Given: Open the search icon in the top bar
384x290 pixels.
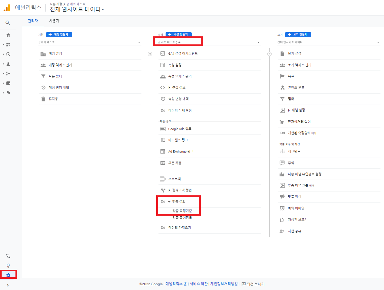Looking at the screenshot, I should (8, 23).
